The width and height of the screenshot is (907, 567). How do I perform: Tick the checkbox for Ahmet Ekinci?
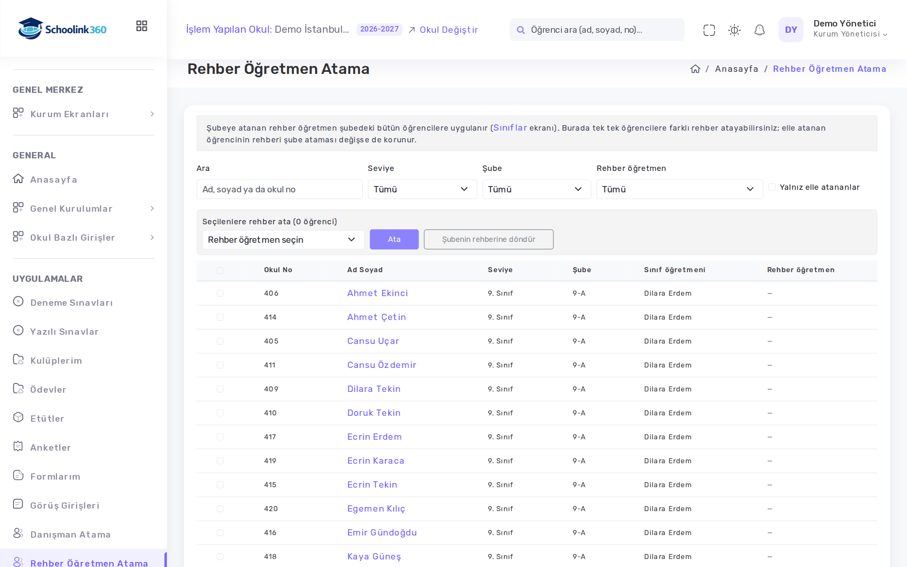click(x=220, y=293)
